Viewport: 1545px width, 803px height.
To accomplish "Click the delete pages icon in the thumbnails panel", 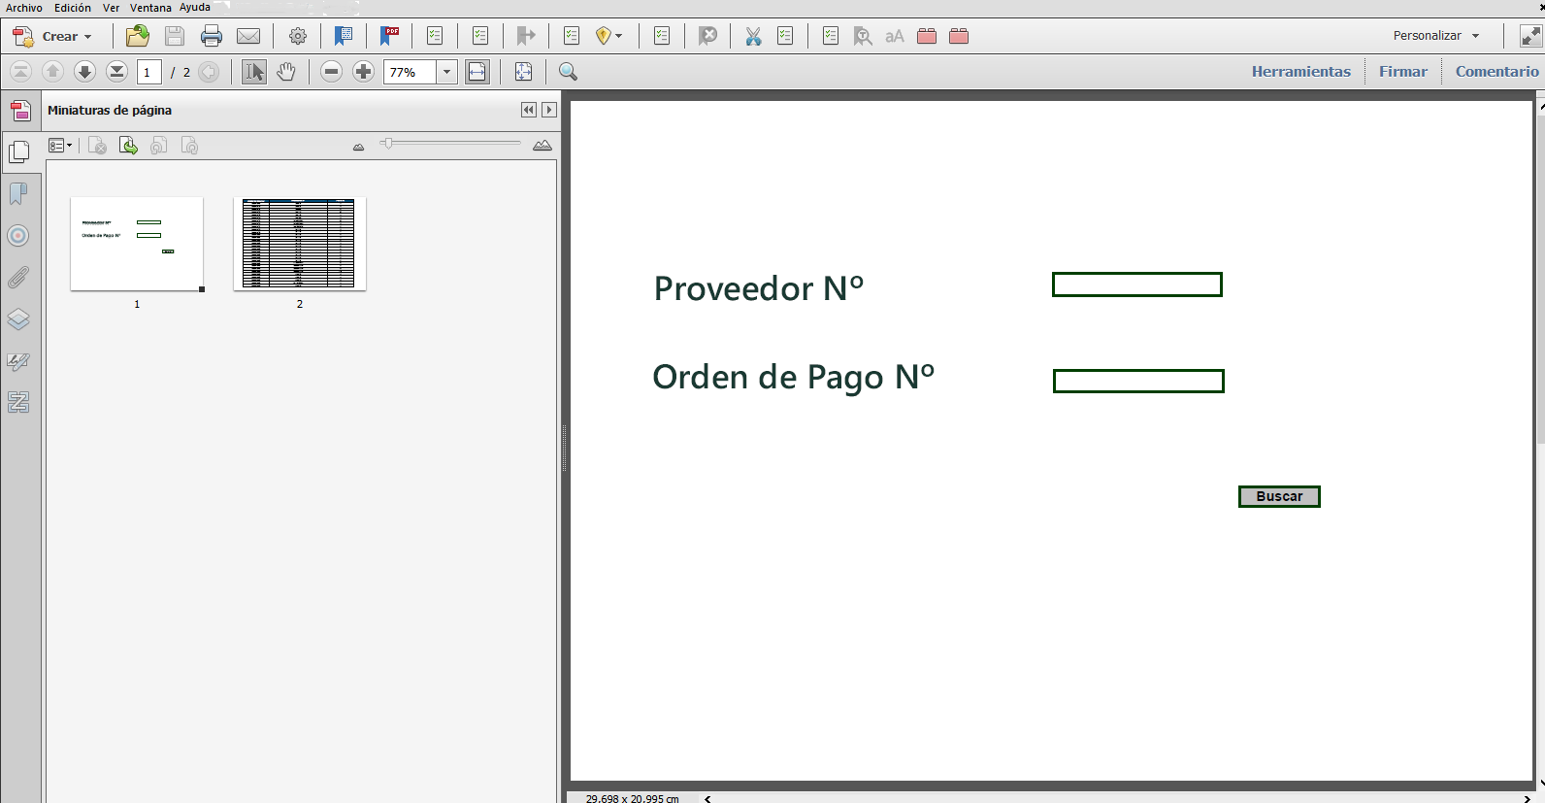I will 97,146.
